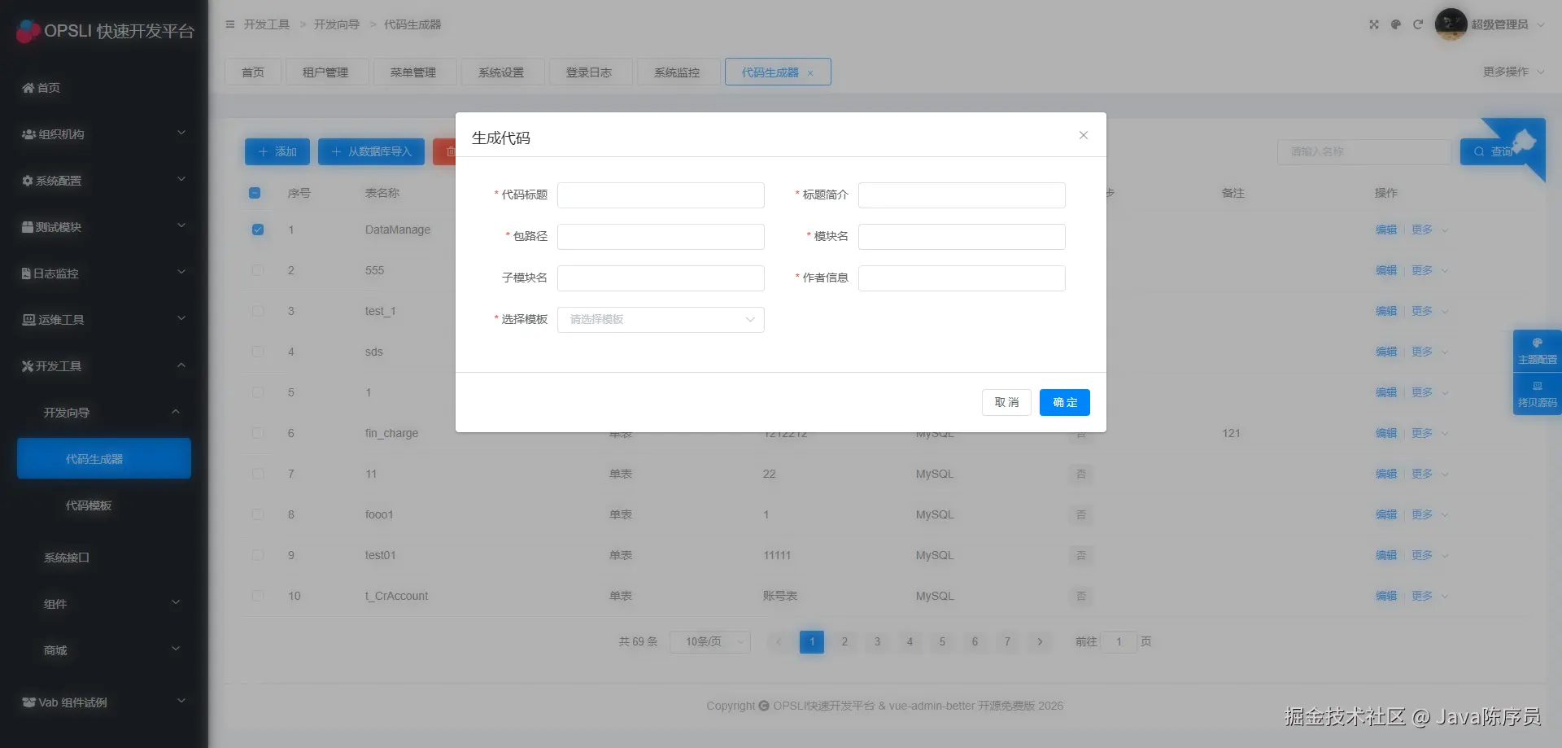
Task: Click the 拷贝源码 floating button
Action: pos(1537,394)
